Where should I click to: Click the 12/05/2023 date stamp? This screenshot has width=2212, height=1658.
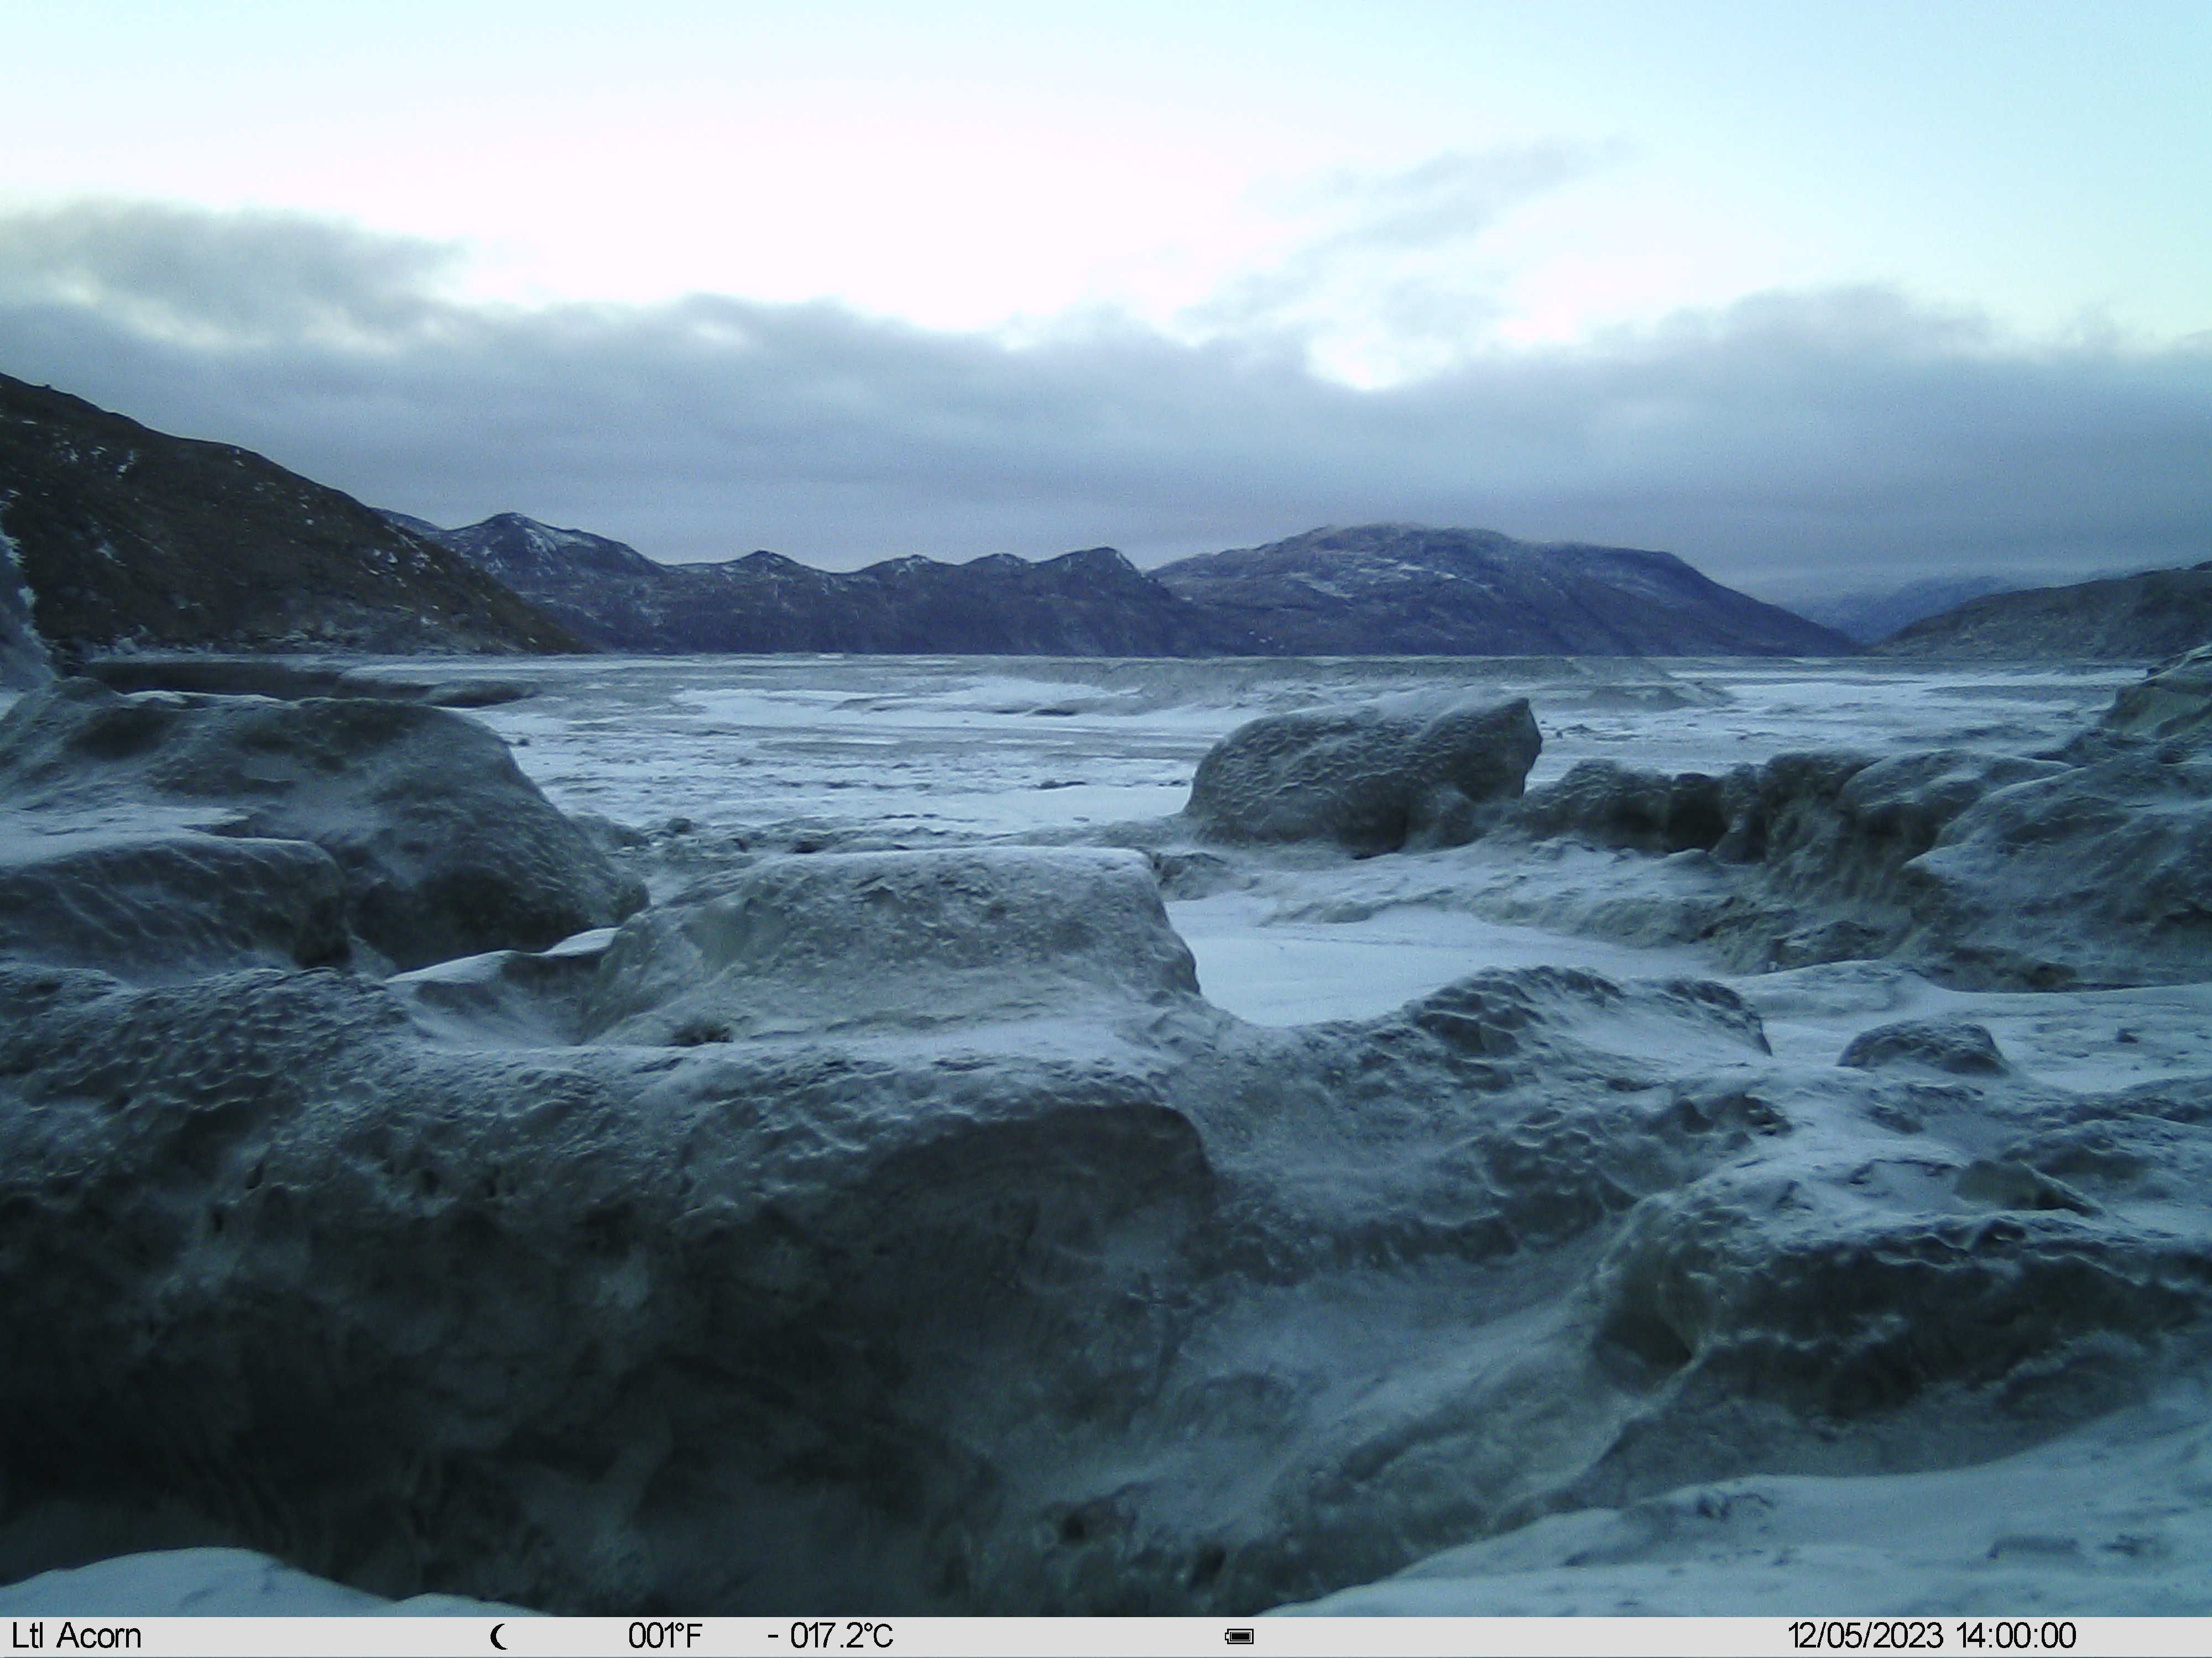(x=1865, y=1636)
